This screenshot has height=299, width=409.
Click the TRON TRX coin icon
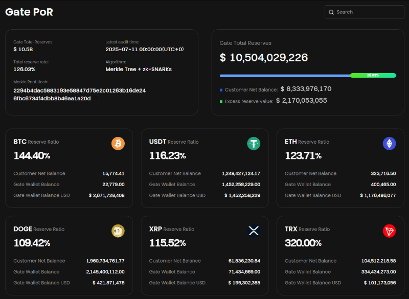(x=389, y=231)
